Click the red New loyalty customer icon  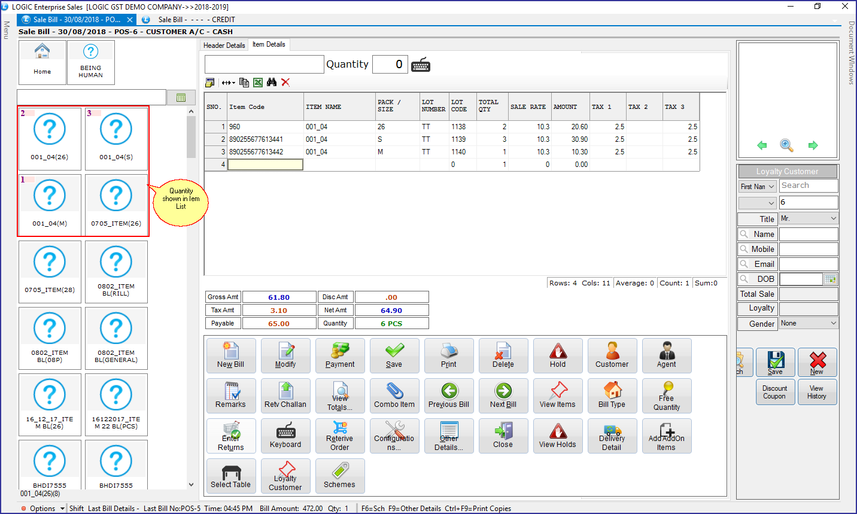[x=818, y=363]
